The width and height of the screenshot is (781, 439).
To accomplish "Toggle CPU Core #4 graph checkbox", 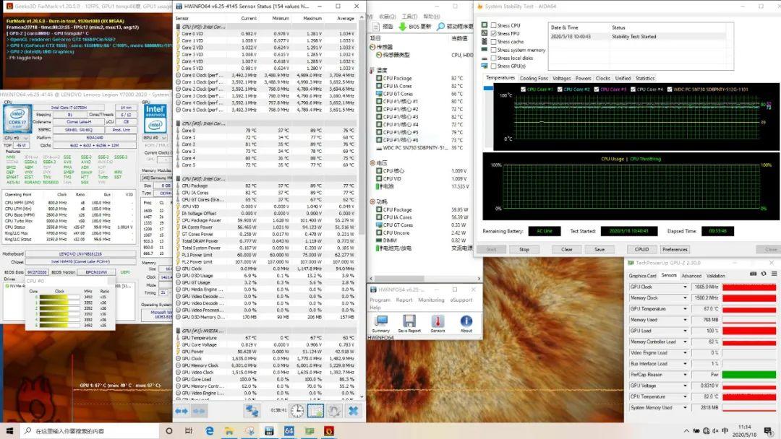I will tap(633, 90).
